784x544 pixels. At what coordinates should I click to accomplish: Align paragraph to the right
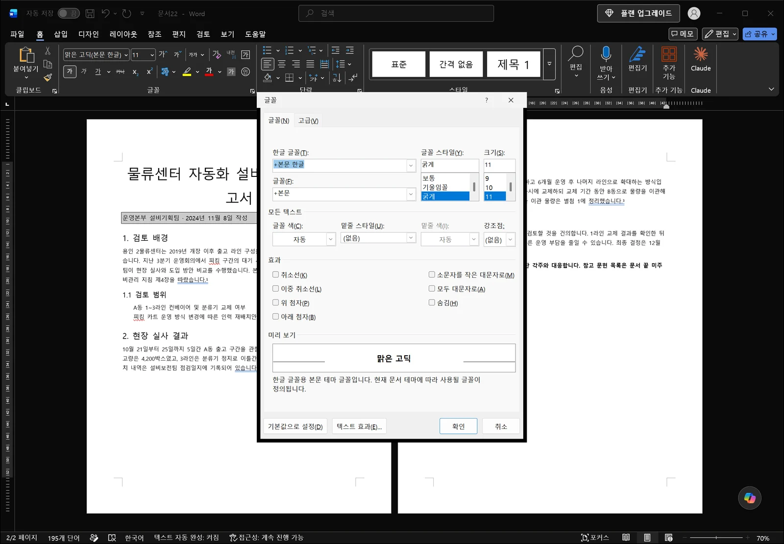(296, 64)
